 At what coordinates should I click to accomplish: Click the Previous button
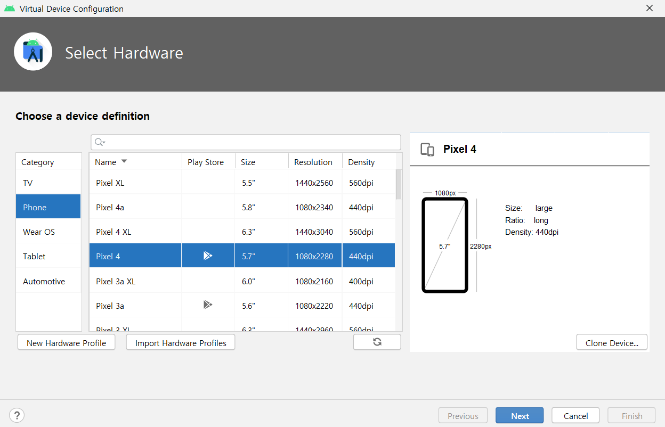pos(463,416)
